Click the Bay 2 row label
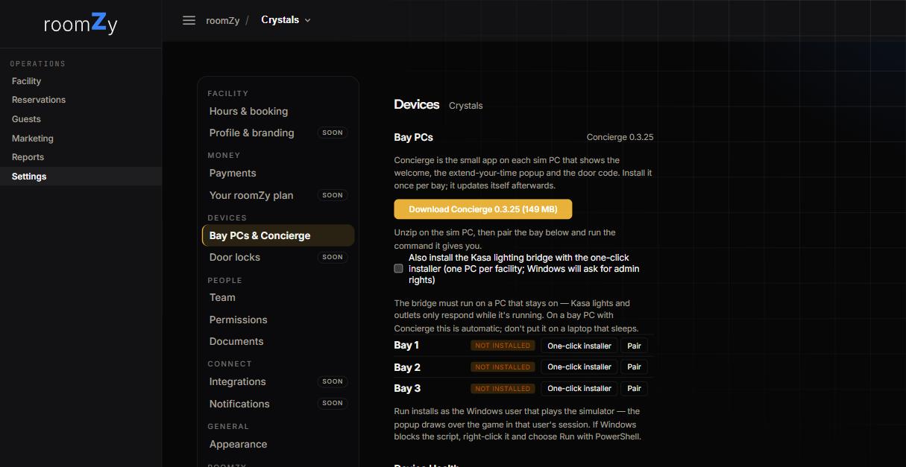 (407, 367)
